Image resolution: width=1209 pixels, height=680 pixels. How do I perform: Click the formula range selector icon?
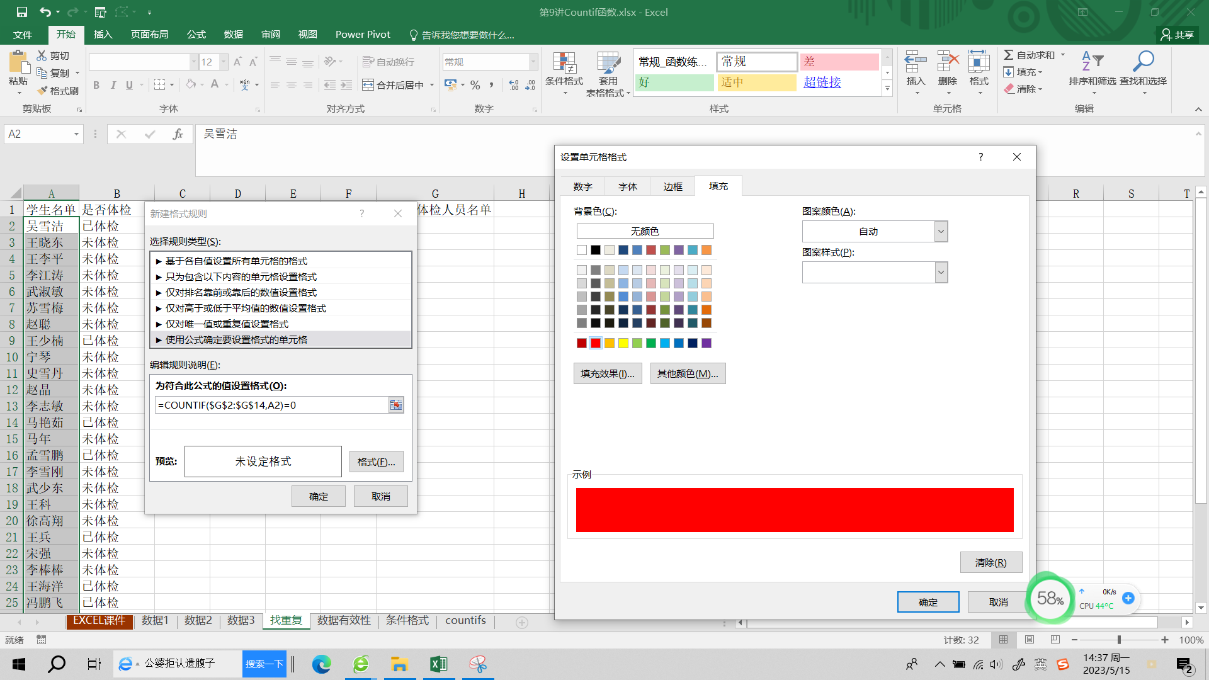coord(395,405)
